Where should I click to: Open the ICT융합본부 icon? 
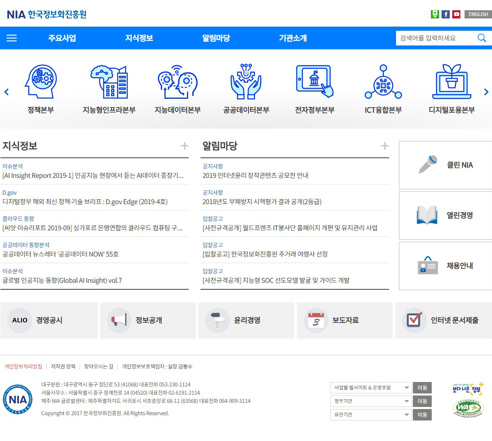click(383, 82)
